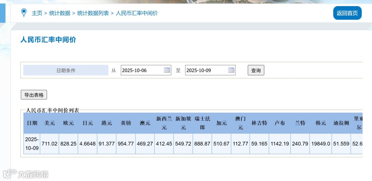Click the 新加坡元 column header
372x181 pixels.
[183, 123]
